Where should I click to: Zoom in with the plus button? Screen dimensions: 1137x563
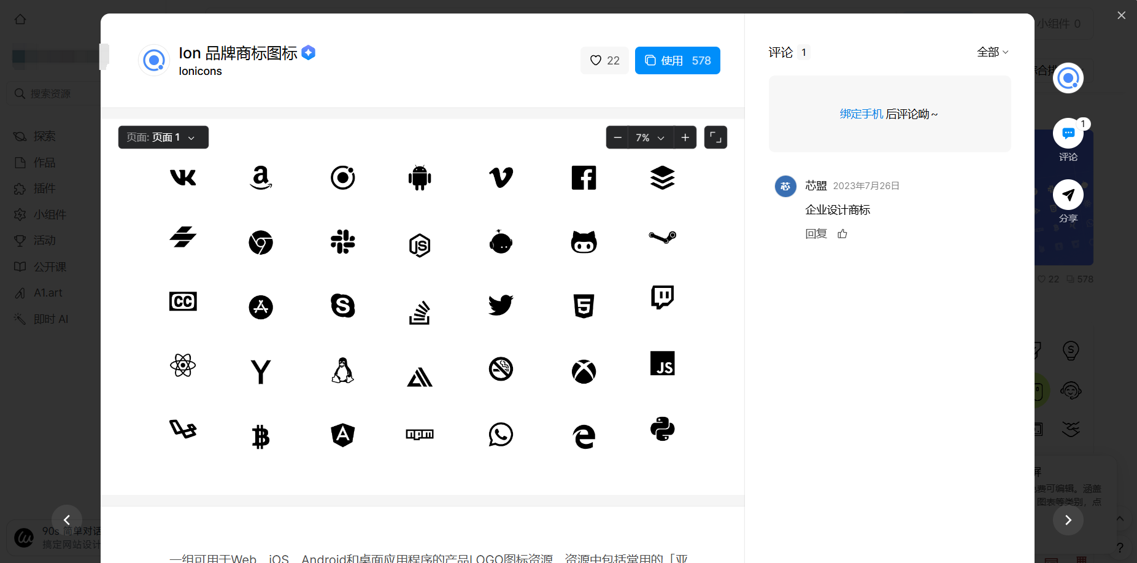685,138
